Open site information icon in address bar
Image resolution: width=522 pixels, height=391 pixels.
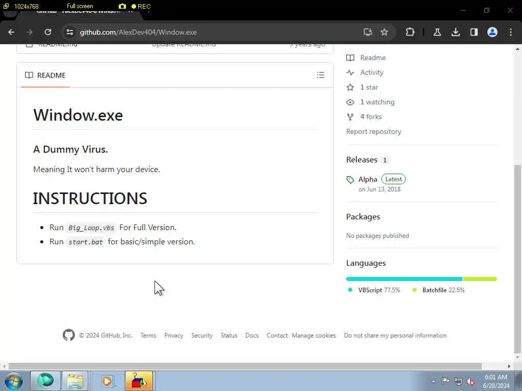[69, 32]
